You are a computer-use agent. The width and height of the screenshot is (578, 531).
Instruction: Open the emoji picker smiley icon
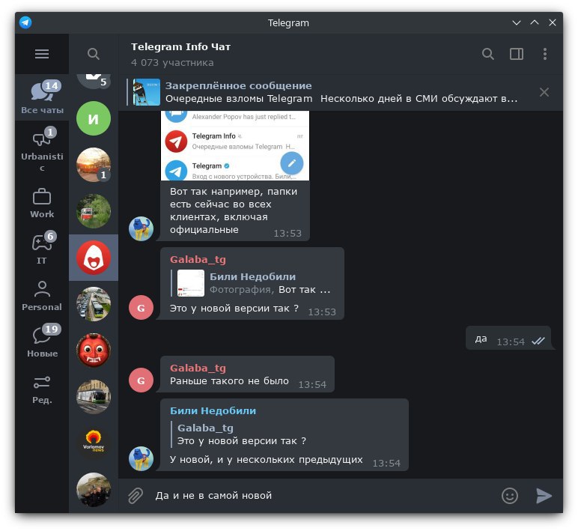510,496
